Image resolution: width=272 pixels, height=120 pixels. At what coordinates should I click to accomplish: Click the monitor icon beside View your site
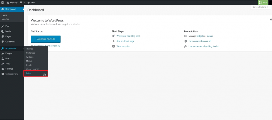click(114, 46)
